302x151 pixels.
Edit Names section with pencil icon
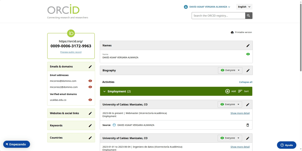click(x=248, y=46)
